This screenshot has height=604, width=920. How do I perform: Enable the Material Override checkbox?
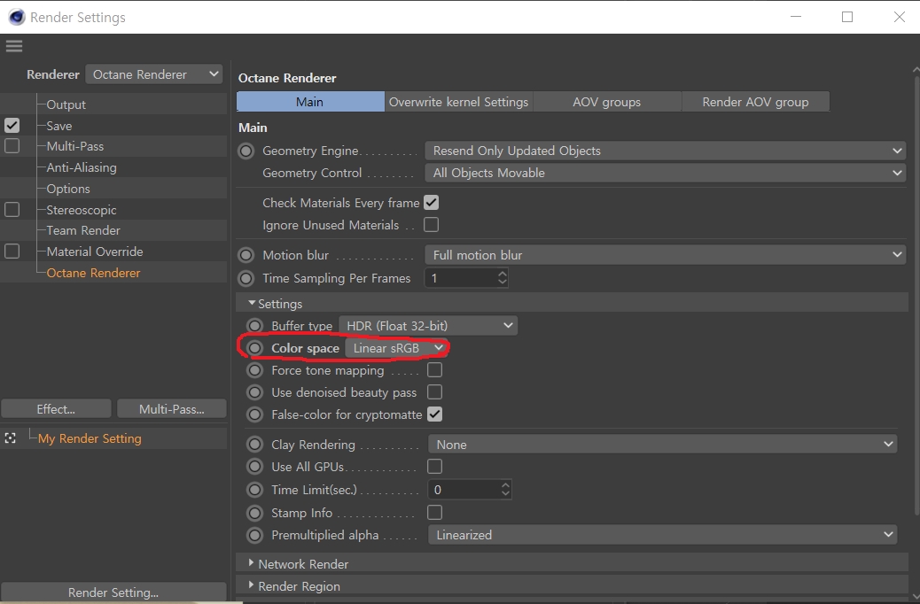(12, 251)
